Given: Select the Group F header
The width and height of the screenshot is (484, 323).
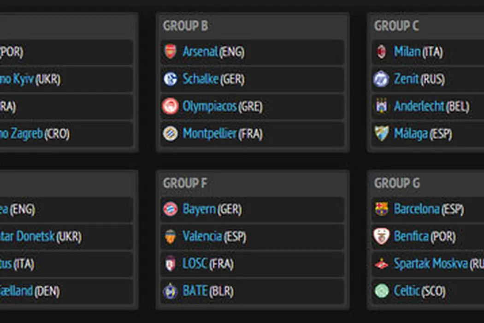Looking at the screenshot, I should coord(185,184).
